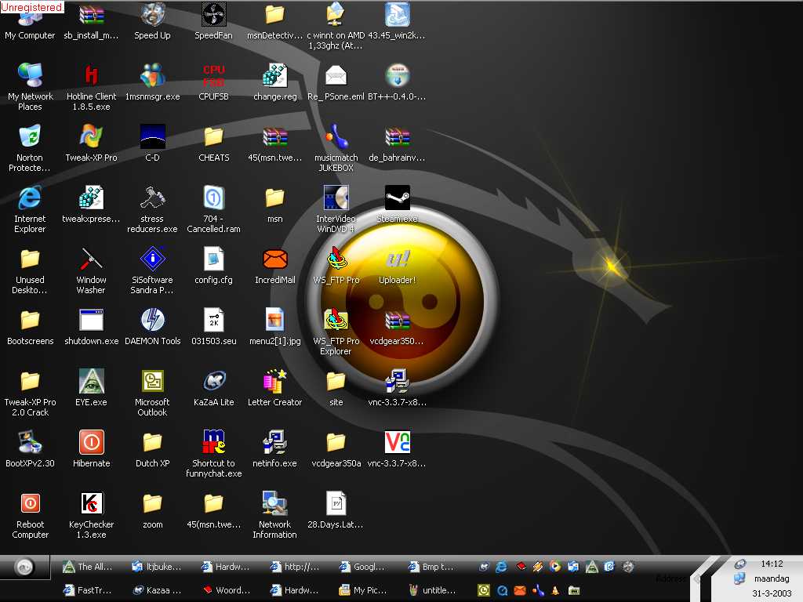Open the My Computer desktop icon
This screenshot has height=602, width=803.
30,20
